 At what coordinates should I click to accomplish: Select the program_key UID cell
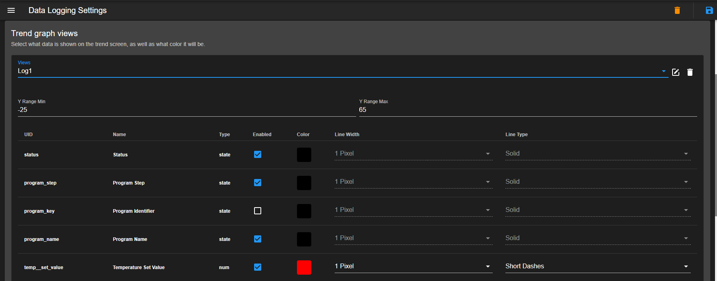point(39,211)
